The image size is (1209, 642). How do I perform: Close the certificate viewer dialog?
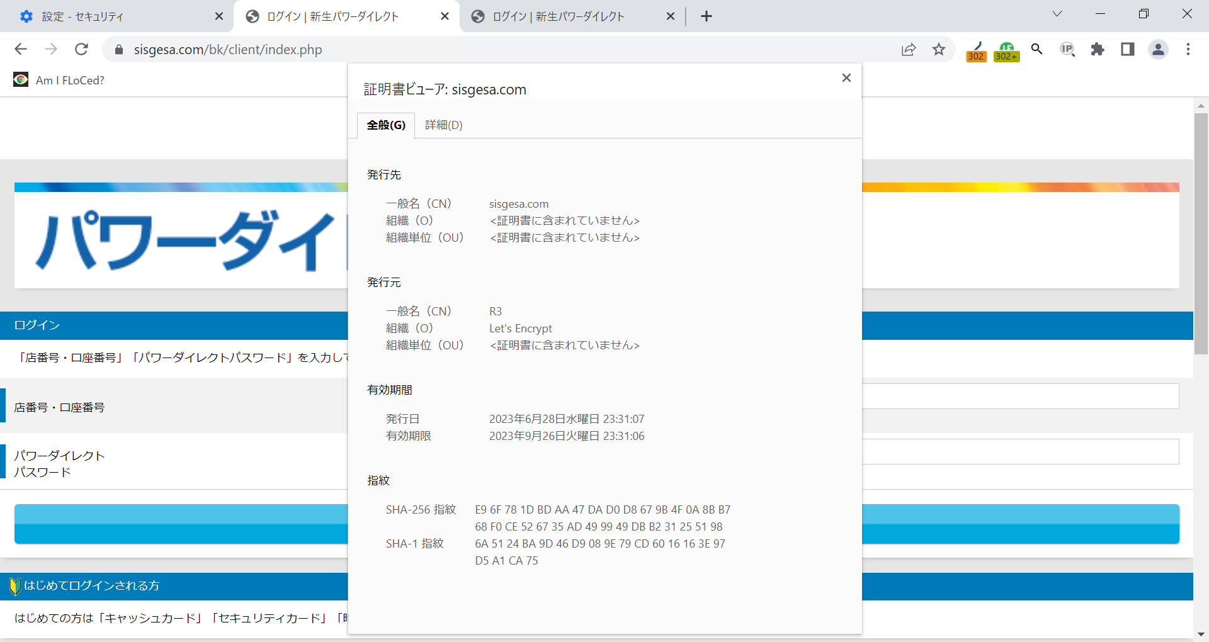846,77
